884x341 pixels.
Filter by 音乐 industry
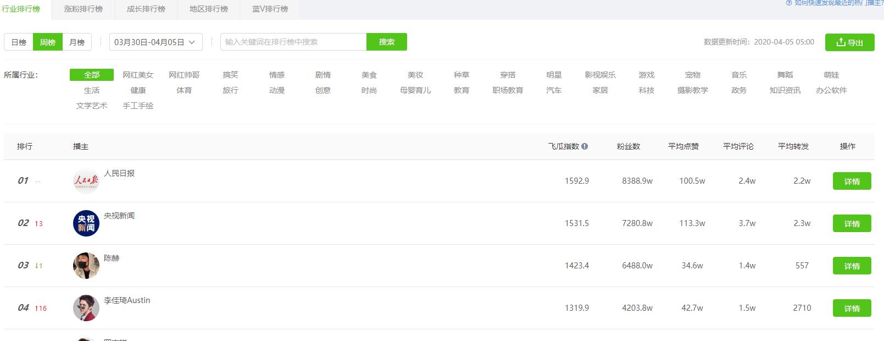pyautogui.click(x=739, y=75)
